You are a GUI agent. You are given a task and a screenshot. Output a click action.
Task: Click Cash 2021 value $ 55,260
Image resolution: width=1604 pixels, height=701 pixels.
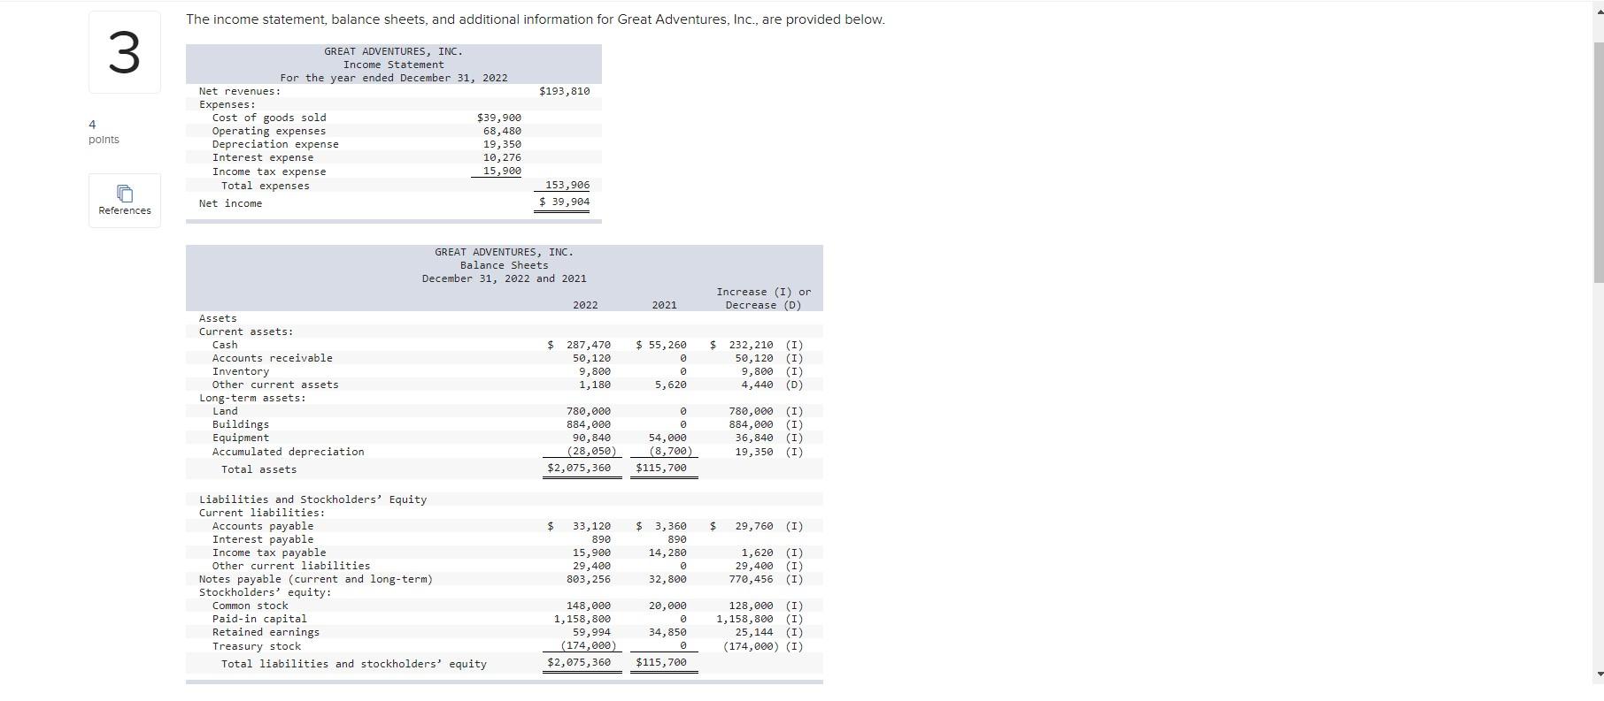(x=660, y=345)
